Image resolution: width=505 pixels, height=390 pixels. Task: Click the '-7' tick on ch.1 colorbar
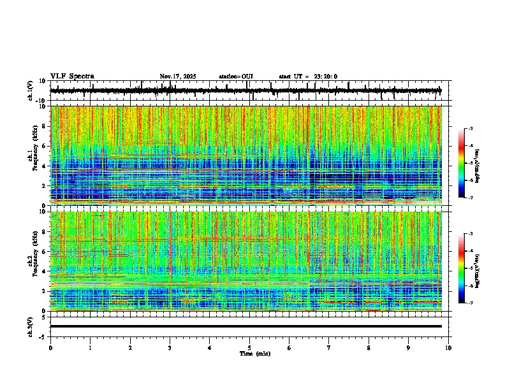(x=471, y=198)
